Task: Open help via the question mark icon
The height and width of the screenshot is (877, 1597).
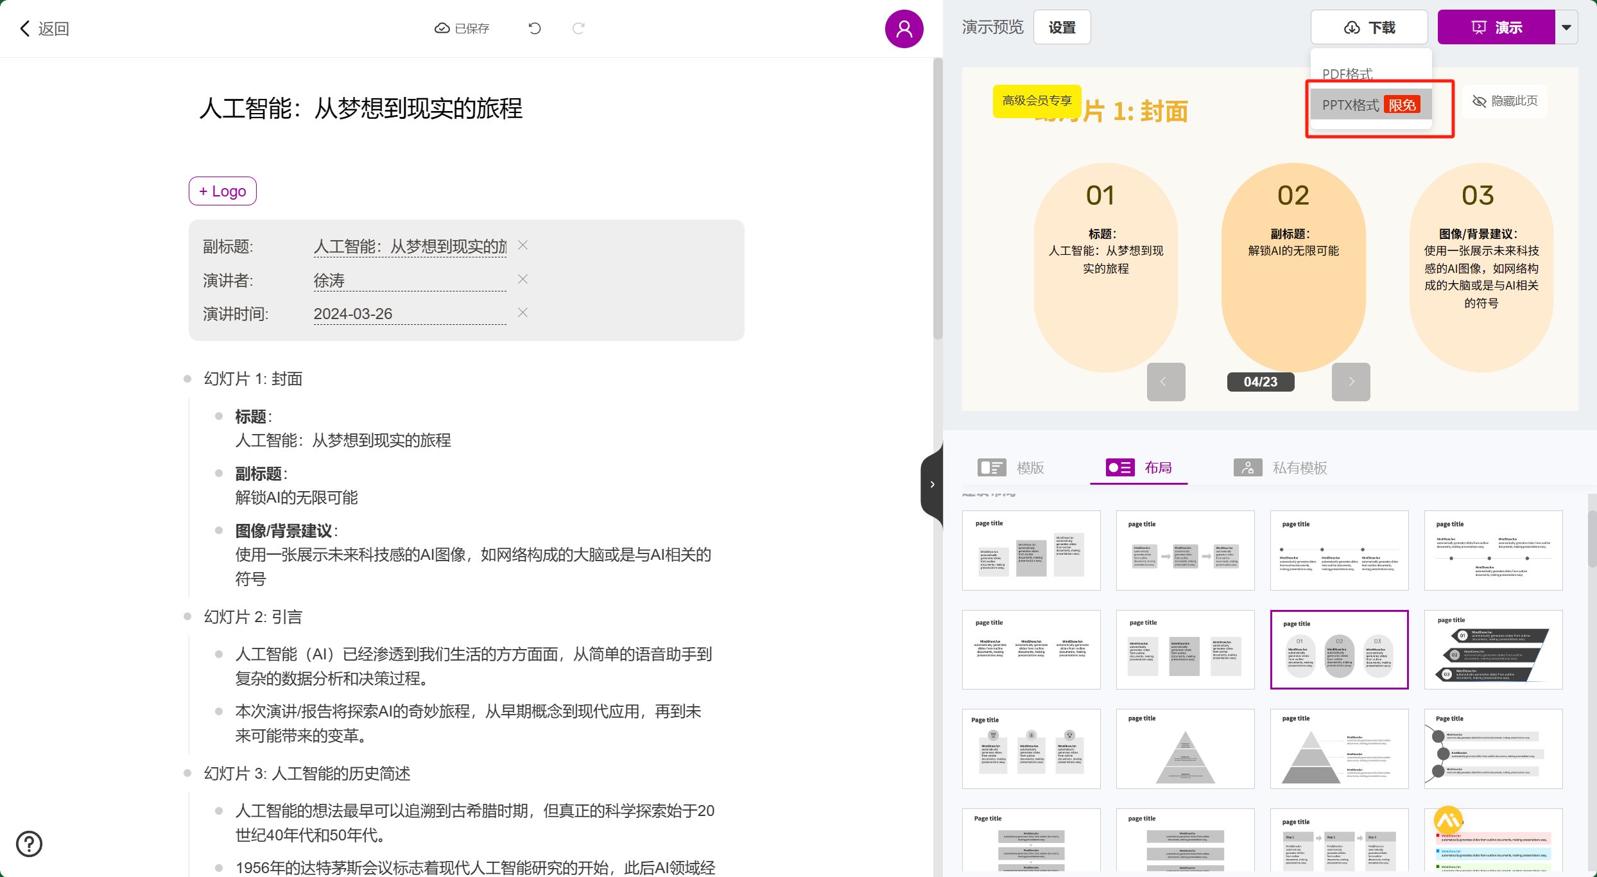Action: tap(29, 844)
